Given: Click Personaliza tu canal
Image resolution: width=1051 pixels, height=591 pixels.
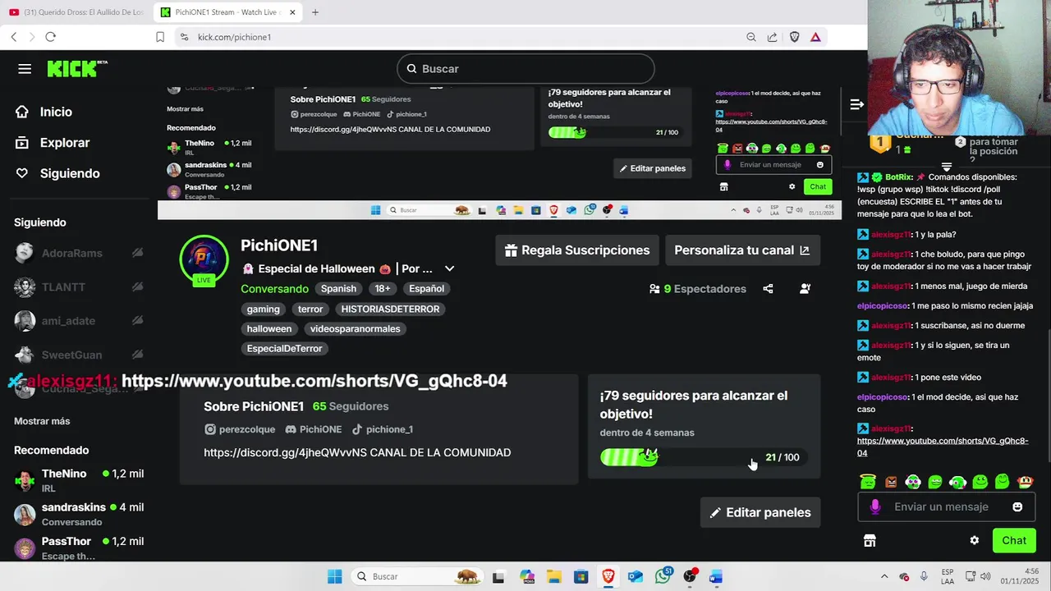Looking at the screenshot, I should click(742, 250).
